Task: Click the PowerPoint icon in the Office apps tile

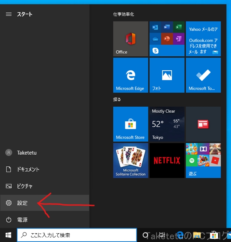Action: [167, 39]
